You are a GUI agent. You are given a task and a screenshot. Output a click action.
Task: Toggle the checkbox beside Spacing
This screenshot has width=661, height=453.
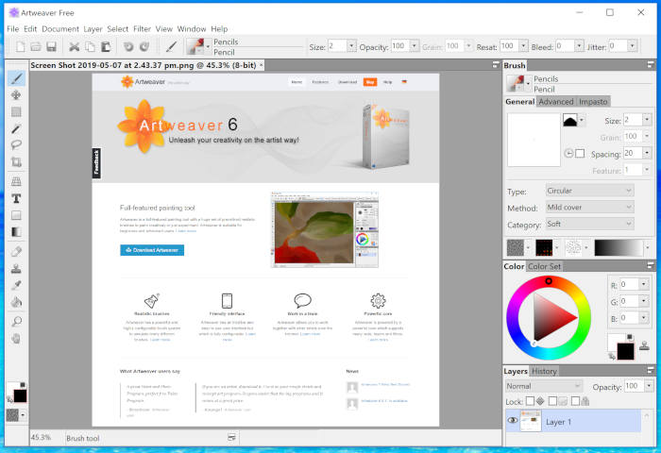[580, 154]
